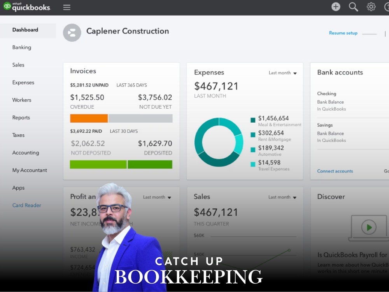This screenshot has width=389, height=292.
Task: Click the expenses donut chart
Action: (219, 142)
